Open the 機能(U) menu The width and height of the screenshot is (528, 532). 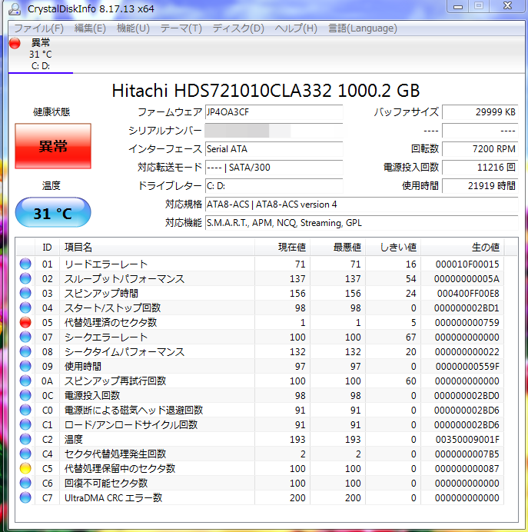pos(133,28)
